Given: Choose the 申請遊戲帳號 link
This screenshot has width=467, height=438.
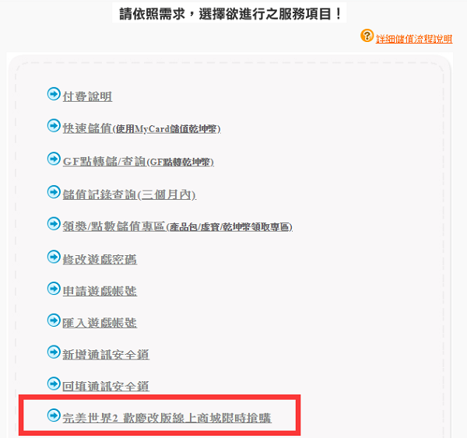Looking at the screenshot, I should (x=100, y=291).
